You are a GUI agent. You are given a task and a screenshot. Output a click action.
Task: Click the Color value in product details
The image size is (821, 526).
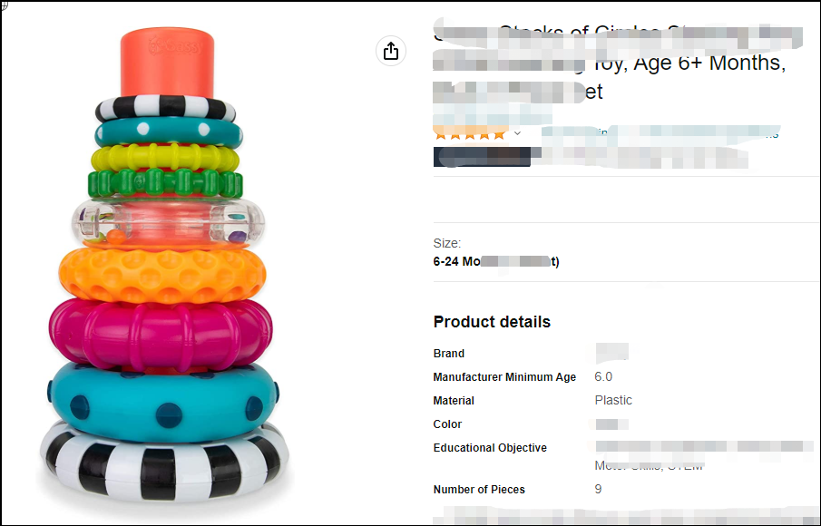[611, 424]
